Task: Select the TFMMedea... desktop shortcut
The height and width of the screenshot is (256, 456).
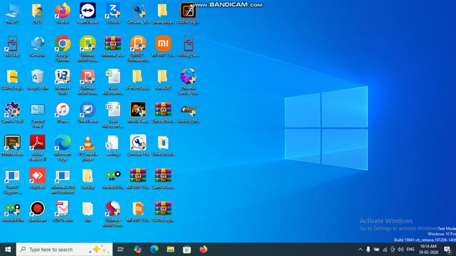Action: [x=12, y=146]
